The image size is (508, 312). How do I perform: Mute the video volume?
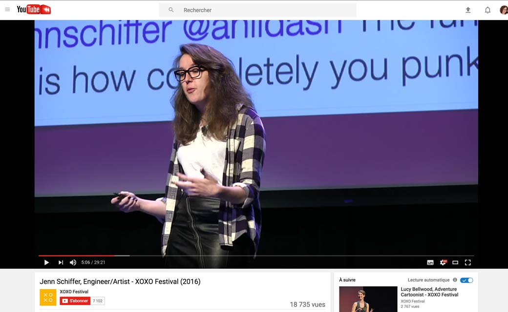(73, 262)
